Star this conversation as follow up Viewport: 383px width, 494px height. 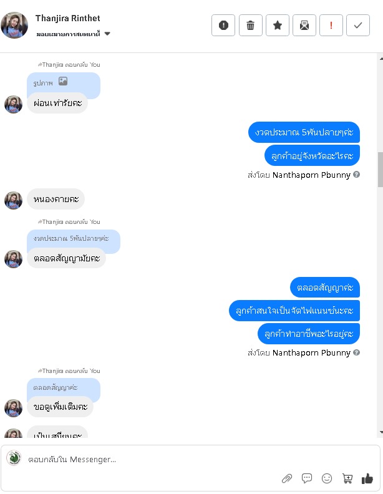277,25
